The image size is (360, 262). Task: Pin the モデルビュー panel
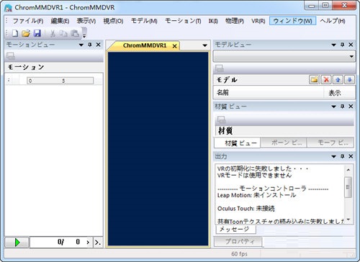coord(343,45)
